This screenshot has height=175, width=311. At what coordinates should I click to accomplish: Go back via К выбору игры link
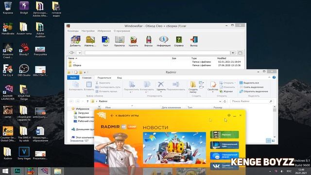[x=125, y=116]
